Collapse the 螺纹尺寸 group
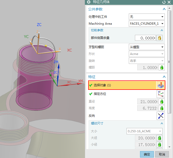Viewport: 173px width, 158px height. pyautogui.click(x=162, y=123)
